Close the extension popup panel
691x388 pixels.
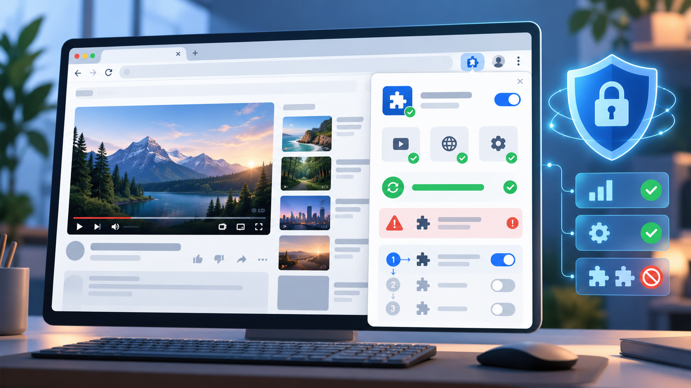click(520, 81)
